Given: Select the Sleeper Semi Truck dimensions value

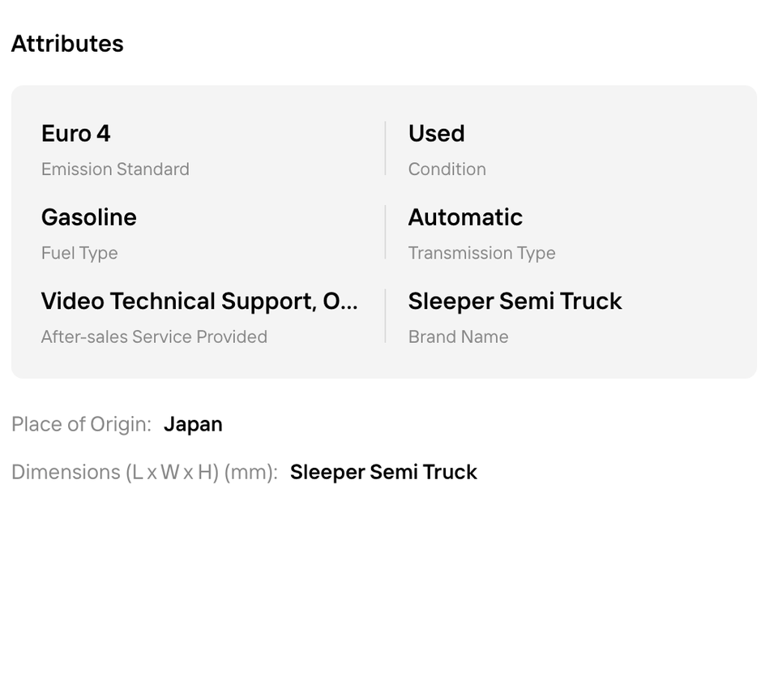Looking at the screenshot, I should tap(383, 472).
